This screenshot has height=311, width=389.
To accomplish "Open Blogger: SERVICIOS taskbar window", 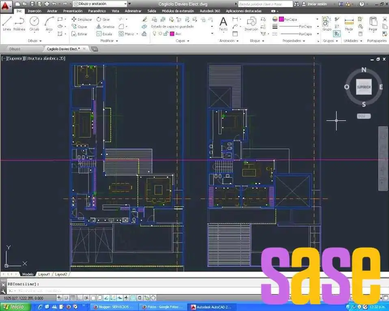I will (x=114, y=307).
